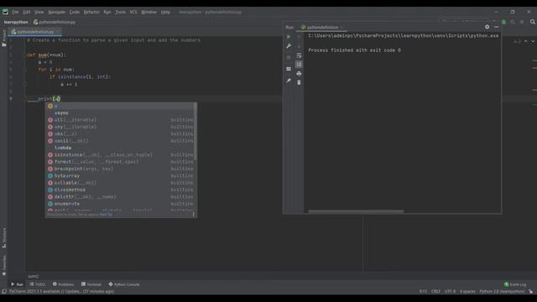Choose 'delattr' completion suggestion
The width and height of the screenshot is (537, 302).
[x=120, y=197]
